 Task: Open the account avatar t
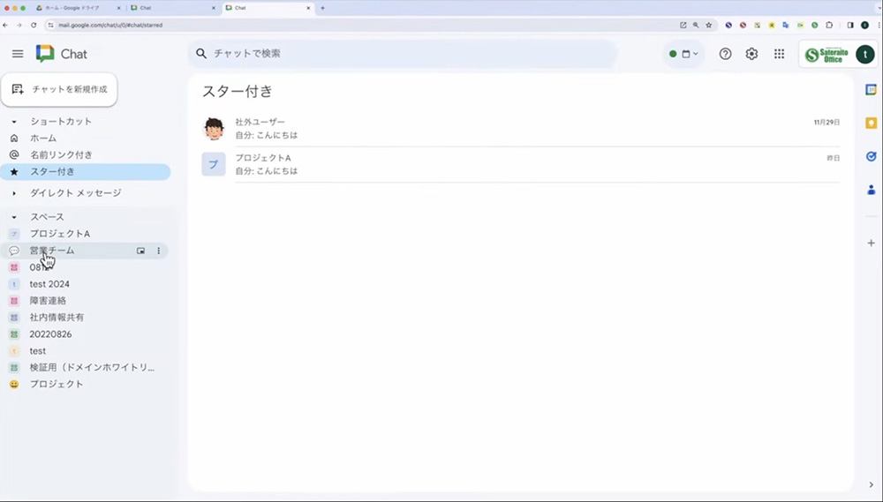point(865,55)
